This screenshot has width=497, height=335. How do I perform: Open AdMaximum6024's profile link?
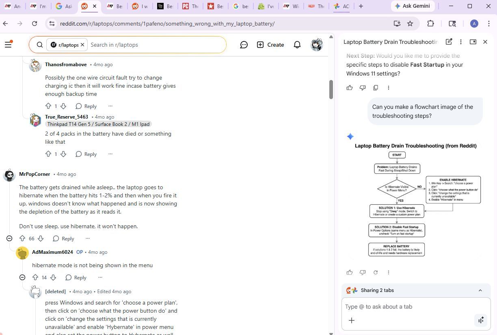[x=52, y=252]
